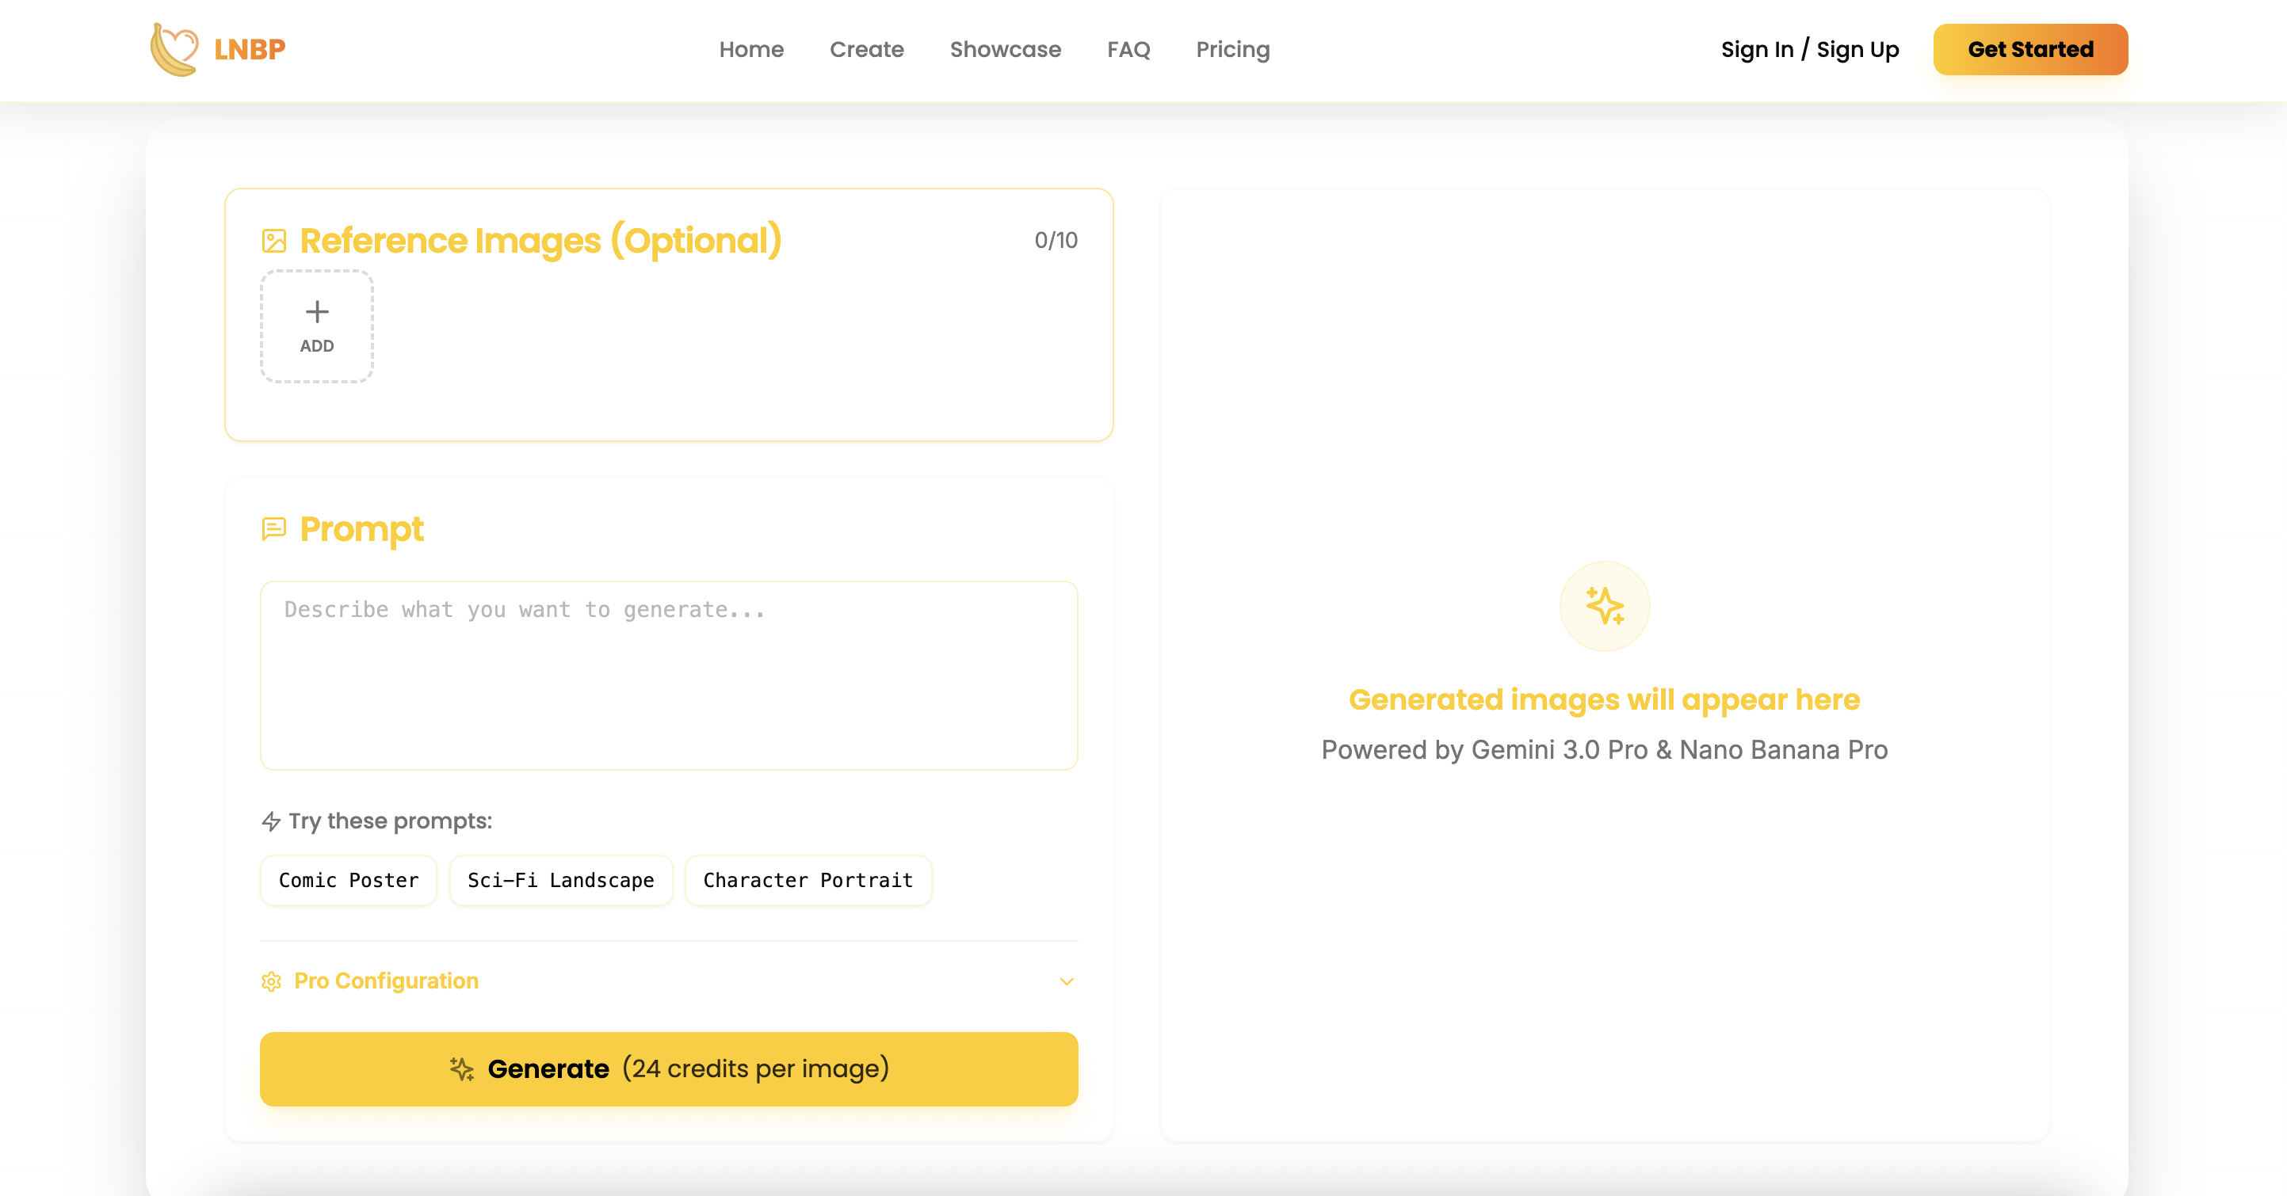Select the Comic Poster prompt suggestion
The height and width of the screenshot is (1196, 2287).
[x=347, y=880]
